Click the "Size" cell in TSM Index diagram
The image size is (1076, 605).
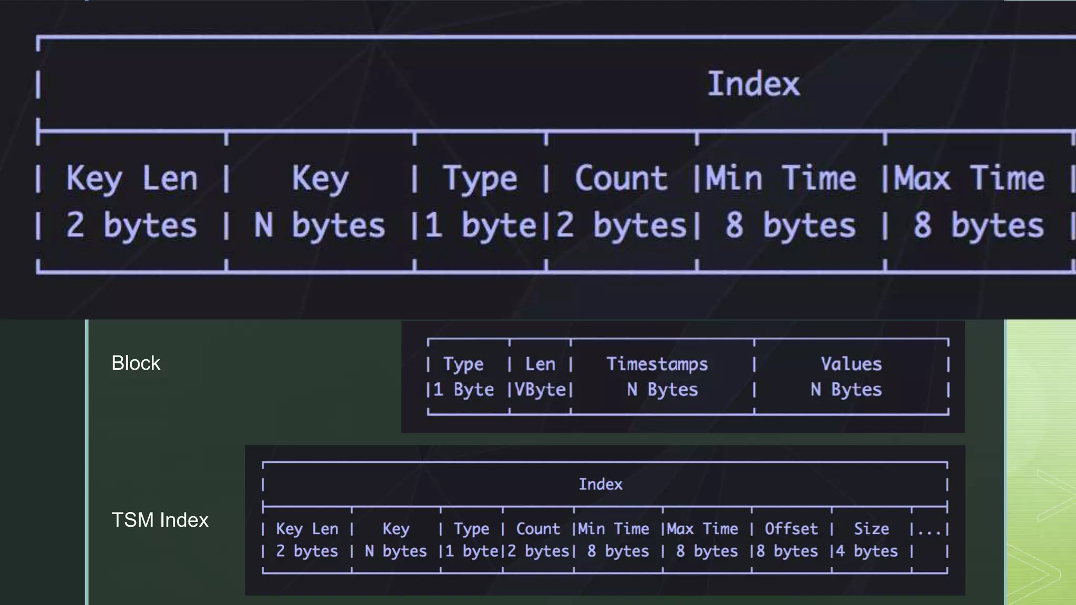(871, 528)
